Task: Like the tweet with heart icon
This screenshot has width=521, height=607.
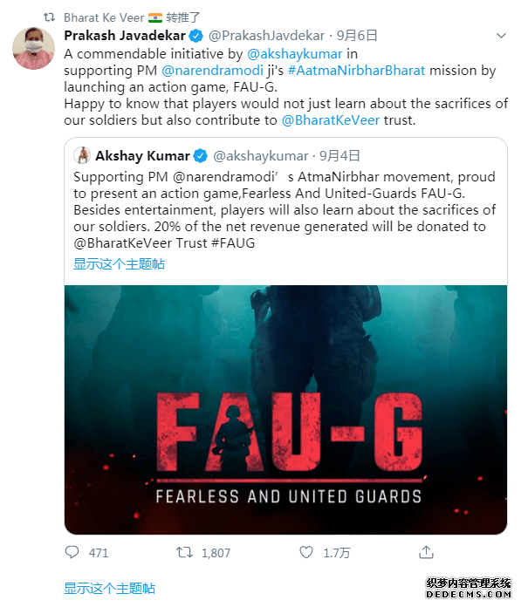Action: (306, 552)
